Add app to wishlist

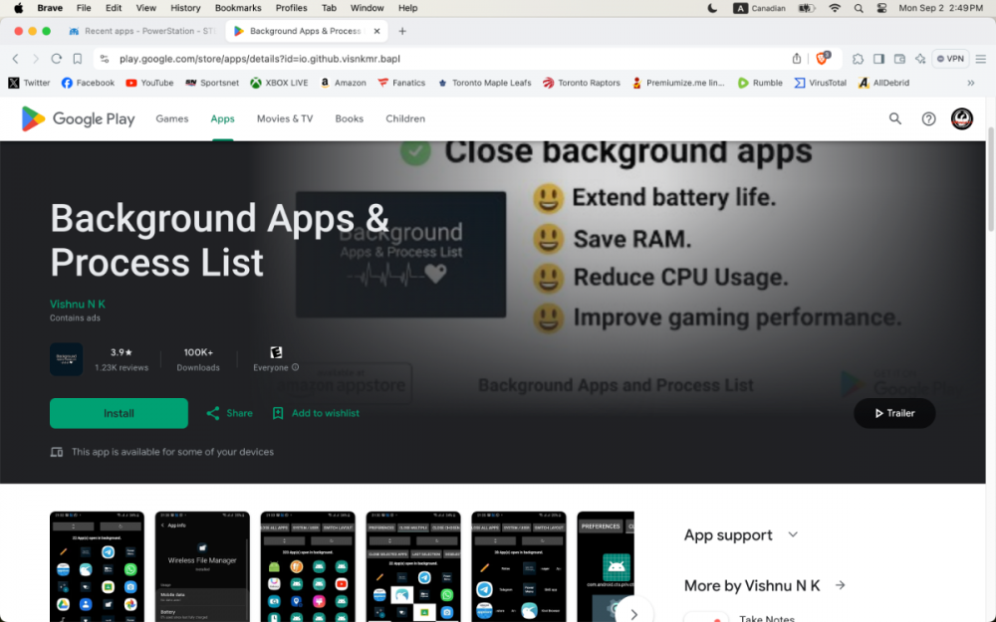316,413
